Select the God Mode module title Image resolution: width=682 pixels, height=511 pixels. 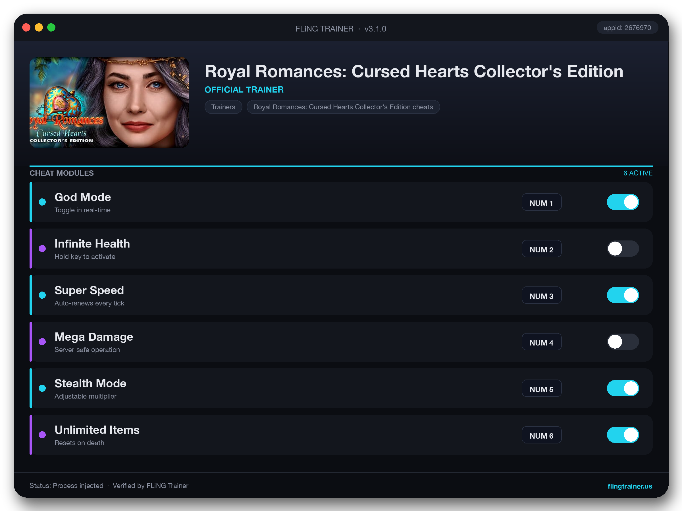point(83,197)
